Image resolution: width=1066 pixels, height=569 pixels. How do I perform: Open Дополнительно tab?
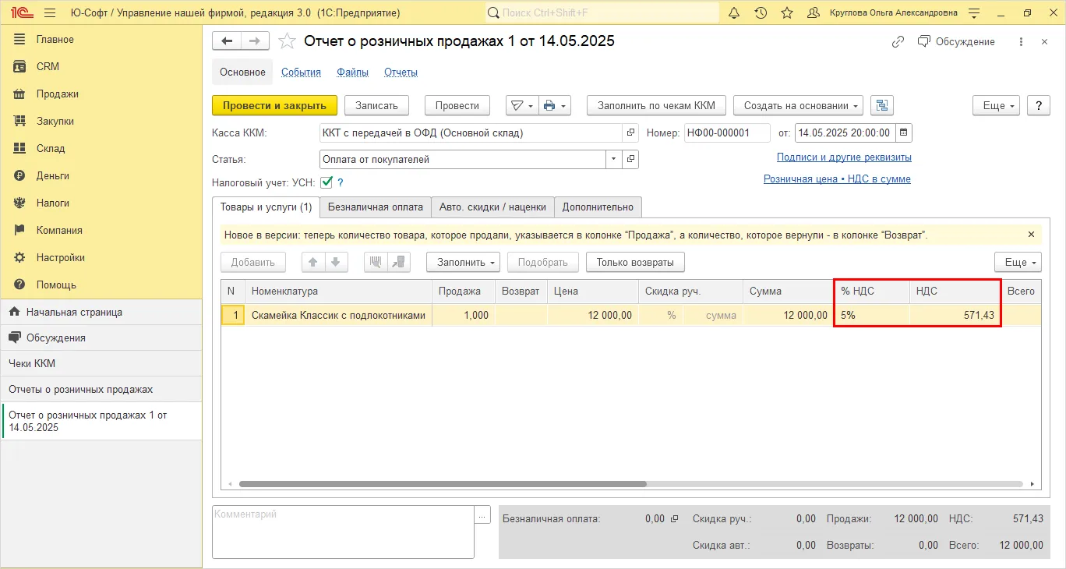click(x=598, y=207)
